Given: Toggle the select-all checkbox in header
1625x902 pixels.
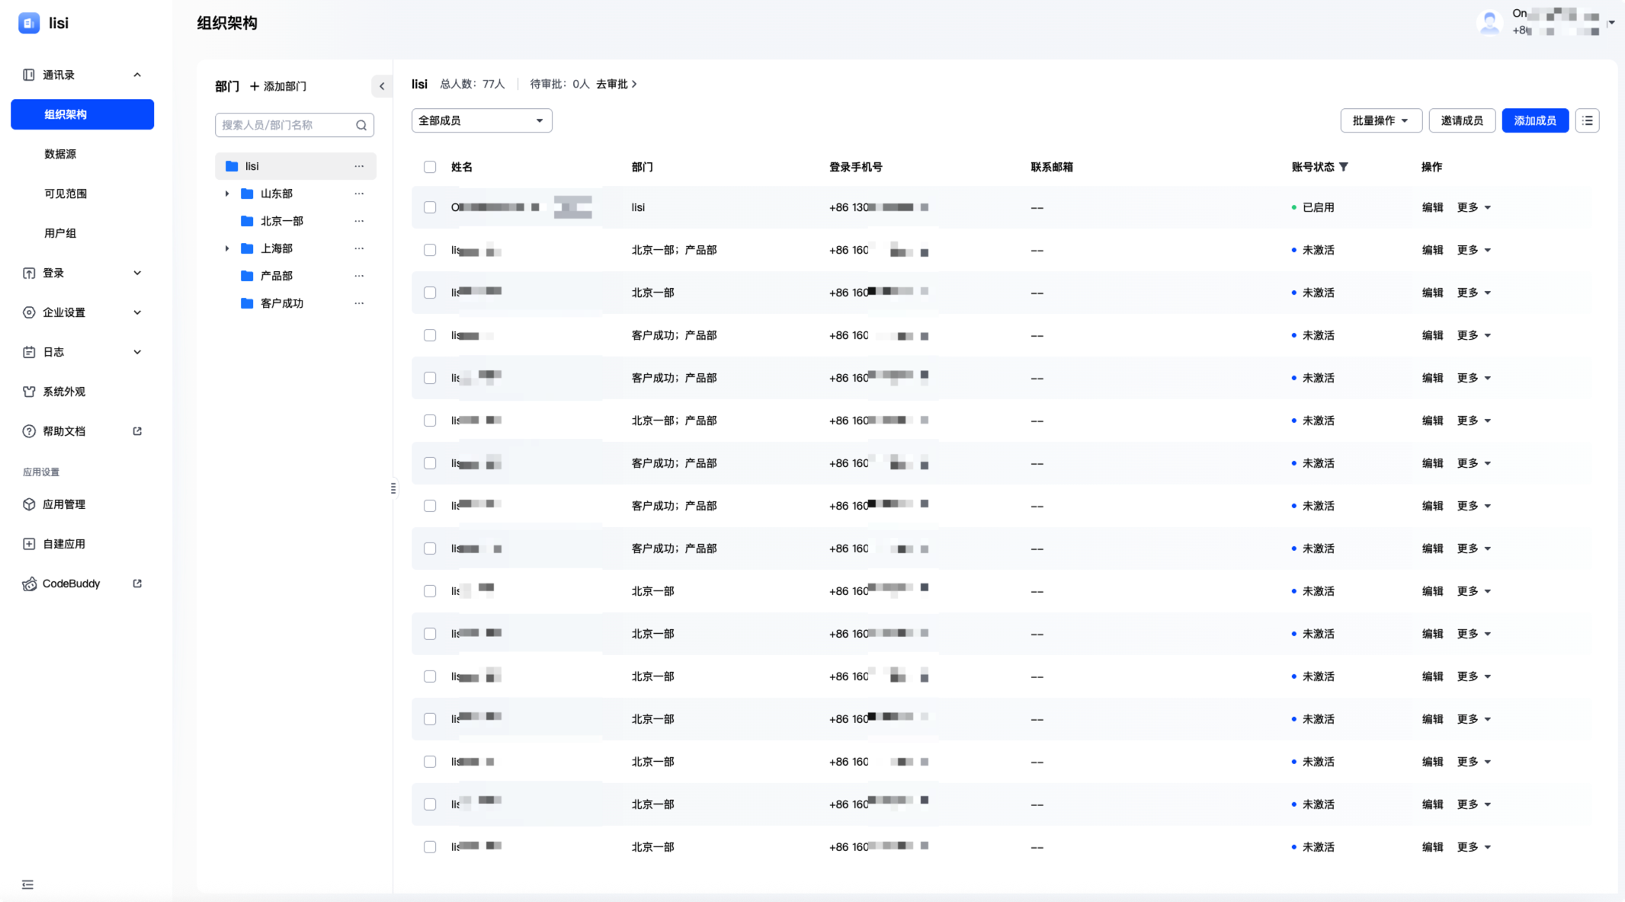Looking at the screenshot, I should coord(430,167).
